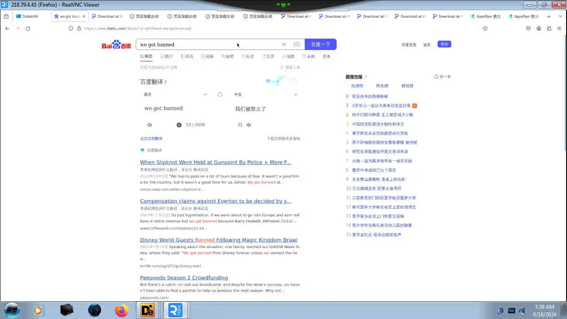Image resolution: width=567 pixels, height=319 pixels.
Task: Expand the 百度热搜 heading chevron
Action: [x=366, y=77]
